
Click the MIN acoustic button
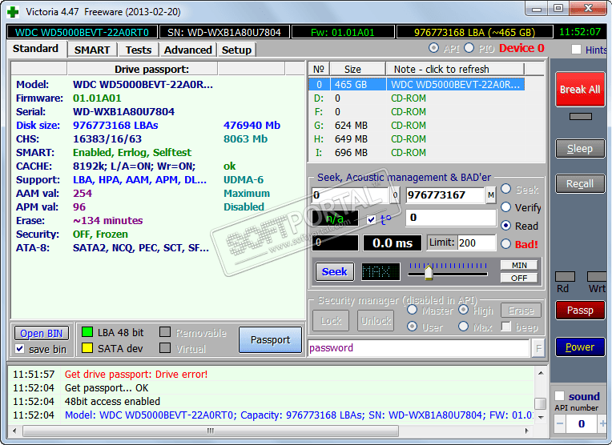coord(519,265)
